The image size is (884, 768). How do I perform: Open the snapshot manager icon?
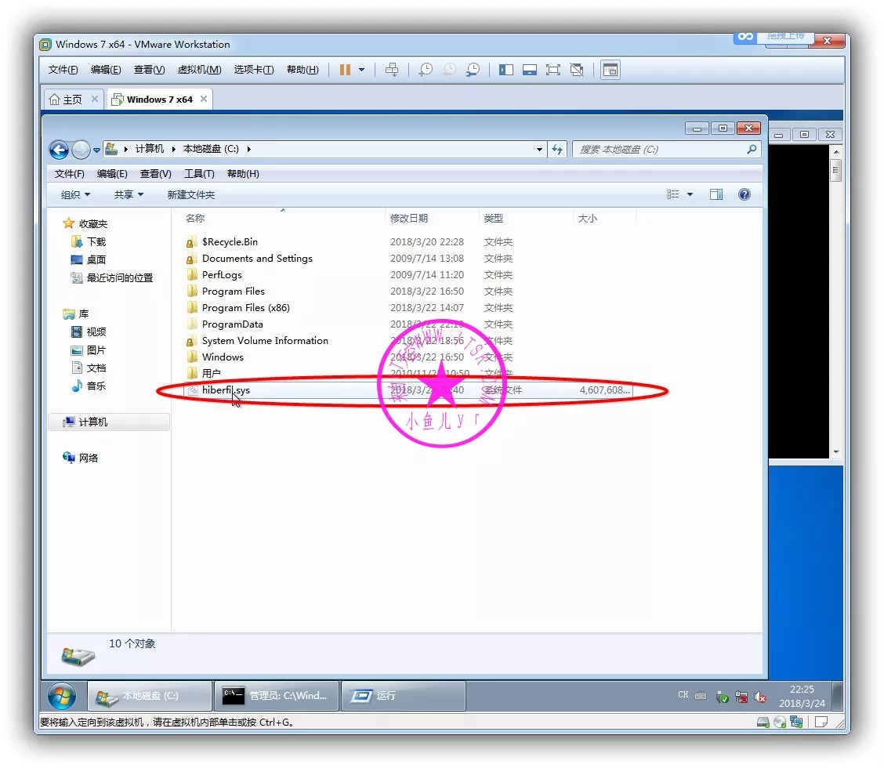coord(473,70)
